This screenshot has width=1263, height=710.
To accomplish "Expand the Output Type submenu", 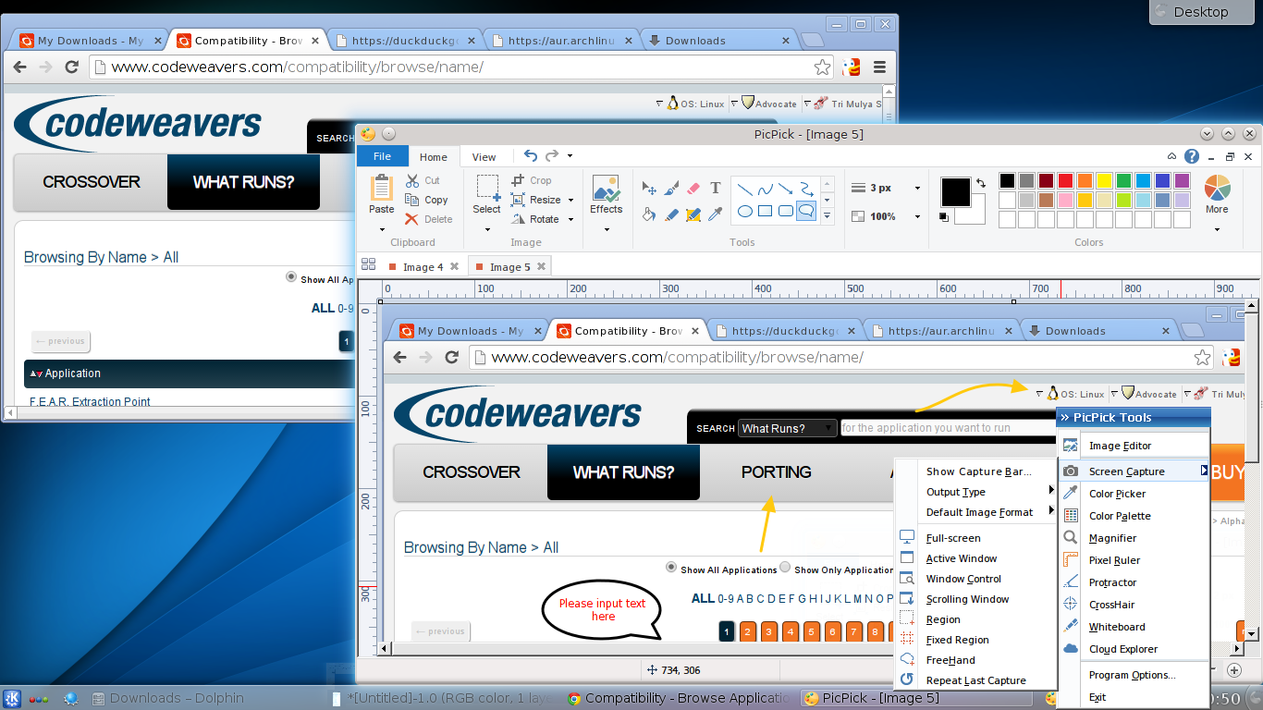I will coord(977,492).
